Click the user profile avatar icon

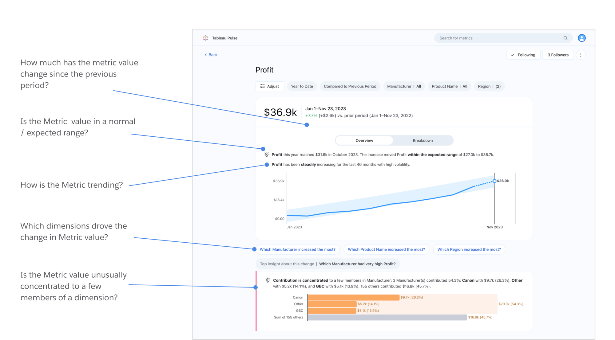pos(582,38)
